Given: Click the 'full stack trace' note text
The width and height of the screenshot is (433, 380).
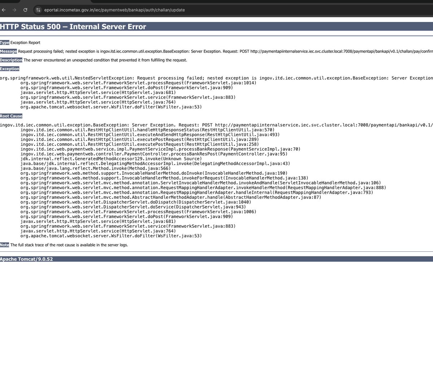Looking at the screenshot, I should 69,245.
